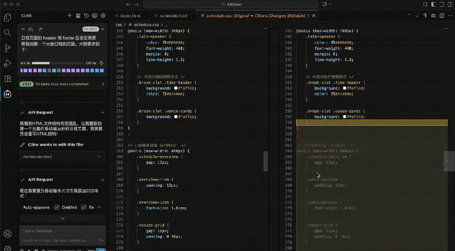Click the #92400e color swatch in left editor
Viewport: 455px width, 251px height.
coord(165,94)
